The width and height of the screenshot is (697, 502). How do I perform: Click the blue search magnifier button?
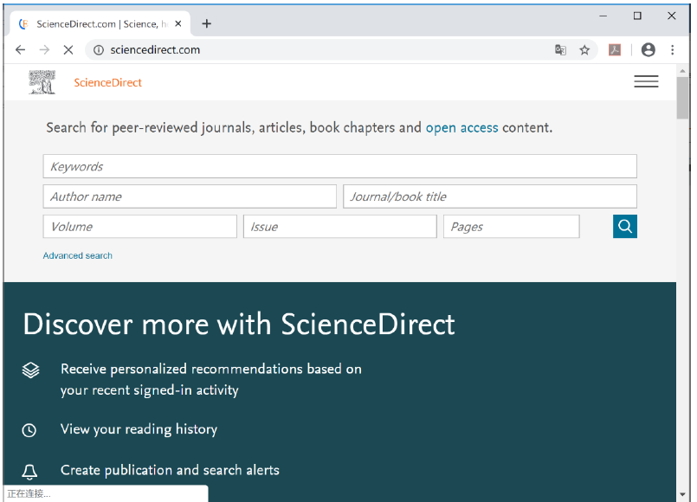point(624,227)
